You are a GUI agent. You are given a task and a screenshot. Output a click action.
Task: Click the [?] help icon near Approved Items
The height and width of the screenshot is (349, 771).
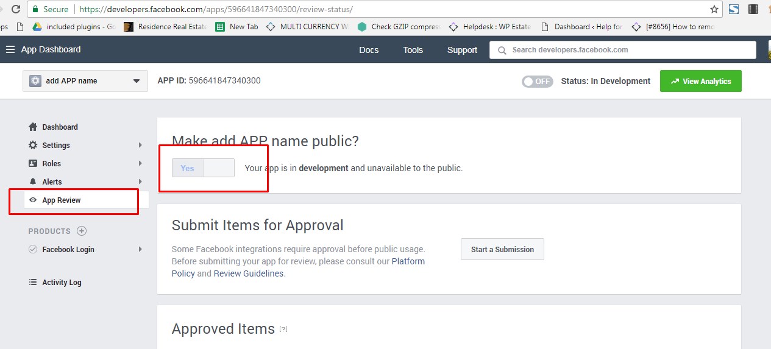pos(283,329)
